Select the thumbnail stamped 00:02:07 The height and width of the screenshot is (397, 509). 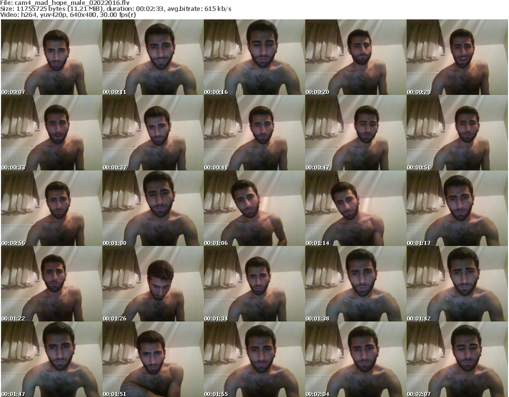pos(457,359)
